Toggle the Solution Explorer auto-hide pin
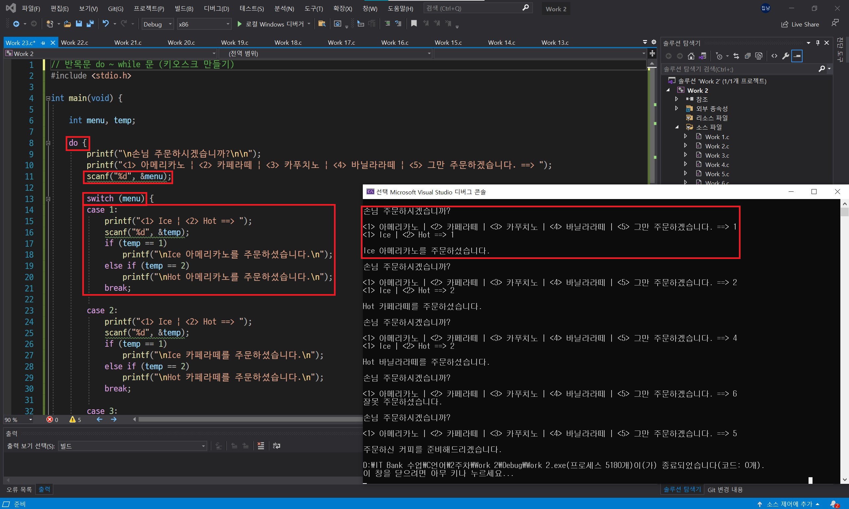849x509 pixels. pos(818,43)
